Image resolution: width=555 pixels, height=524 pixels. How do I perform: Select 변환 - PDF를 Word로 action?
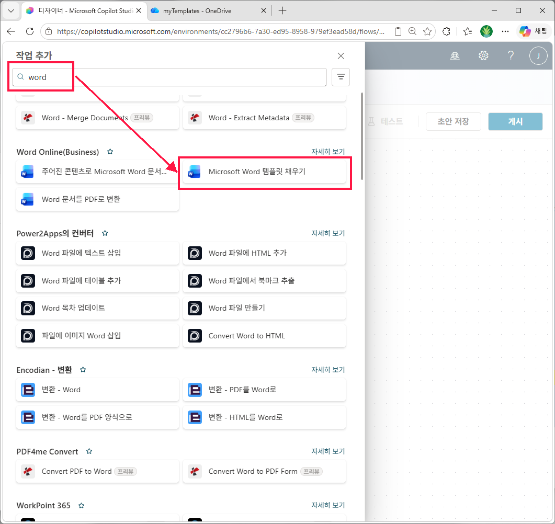tap(264, 390)
